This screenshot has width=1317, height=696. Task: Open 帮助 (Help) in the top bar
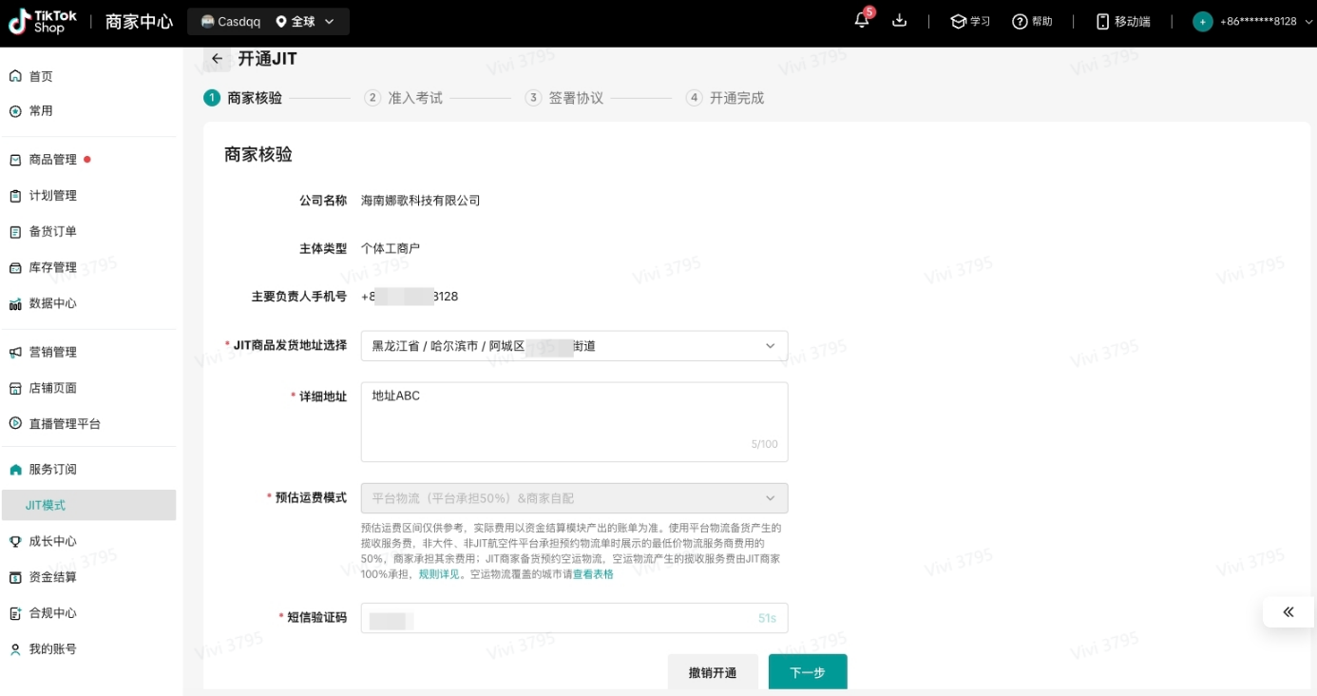pyautogui.click(x=1033, y=20)
